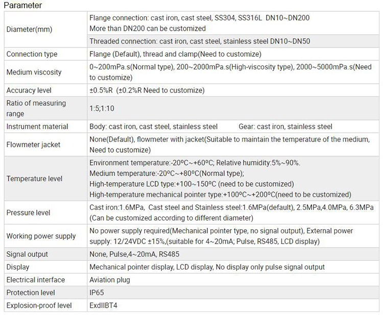Click the 0~200mPa.s viscosity value cell

click(x=230, y=72)
